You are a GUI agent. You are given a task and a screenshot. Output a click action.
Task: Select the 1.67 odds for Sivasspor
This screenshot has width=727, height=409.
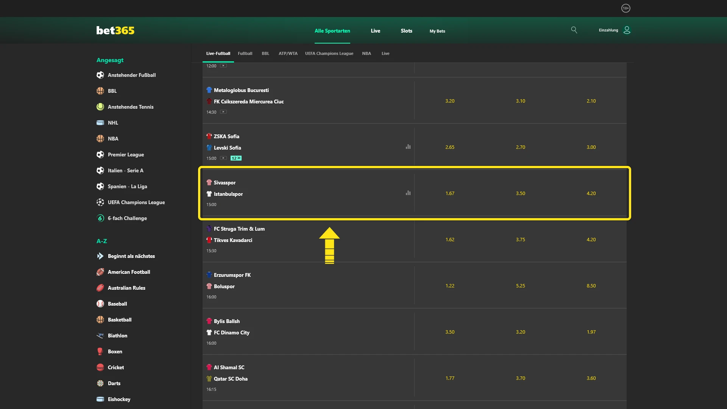450,193
